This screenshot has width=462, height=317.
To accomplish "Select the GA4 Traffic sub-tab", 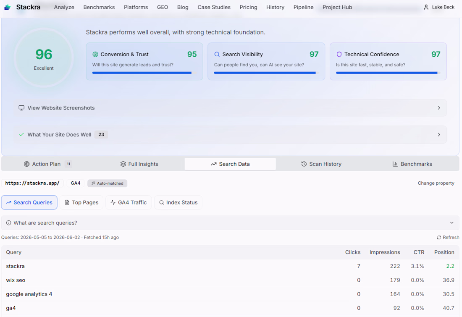I will click(129, 202).
